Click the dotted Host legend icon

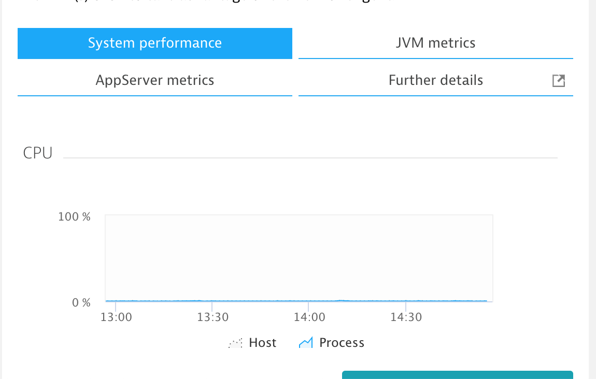(235, 343)
